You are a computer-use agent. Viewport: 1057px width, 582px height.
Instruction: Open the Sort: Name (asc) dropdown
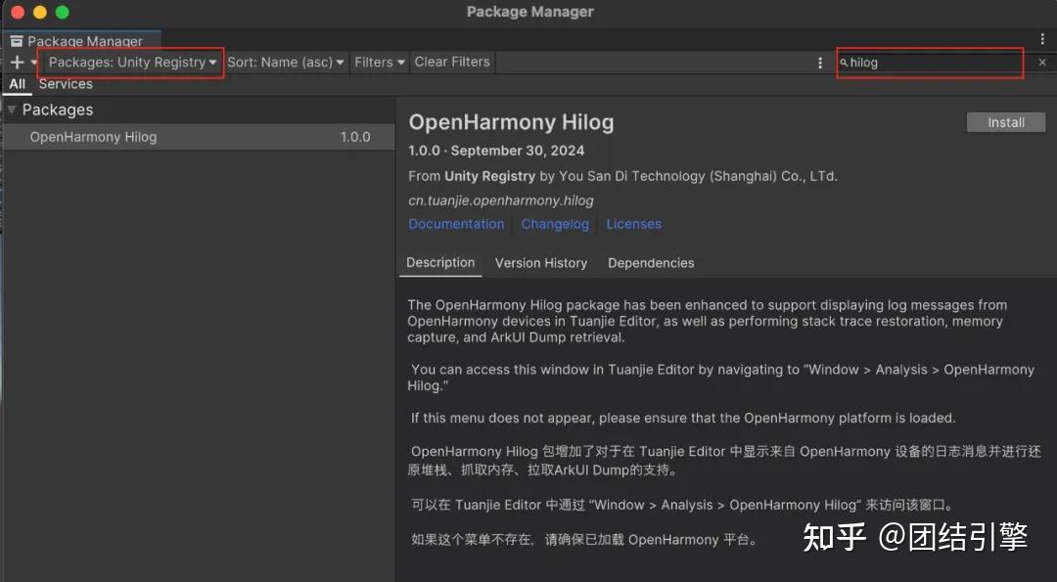285,62
